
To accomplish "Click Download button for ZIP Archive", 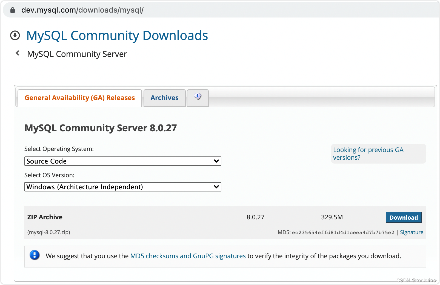I will [404, 217].
